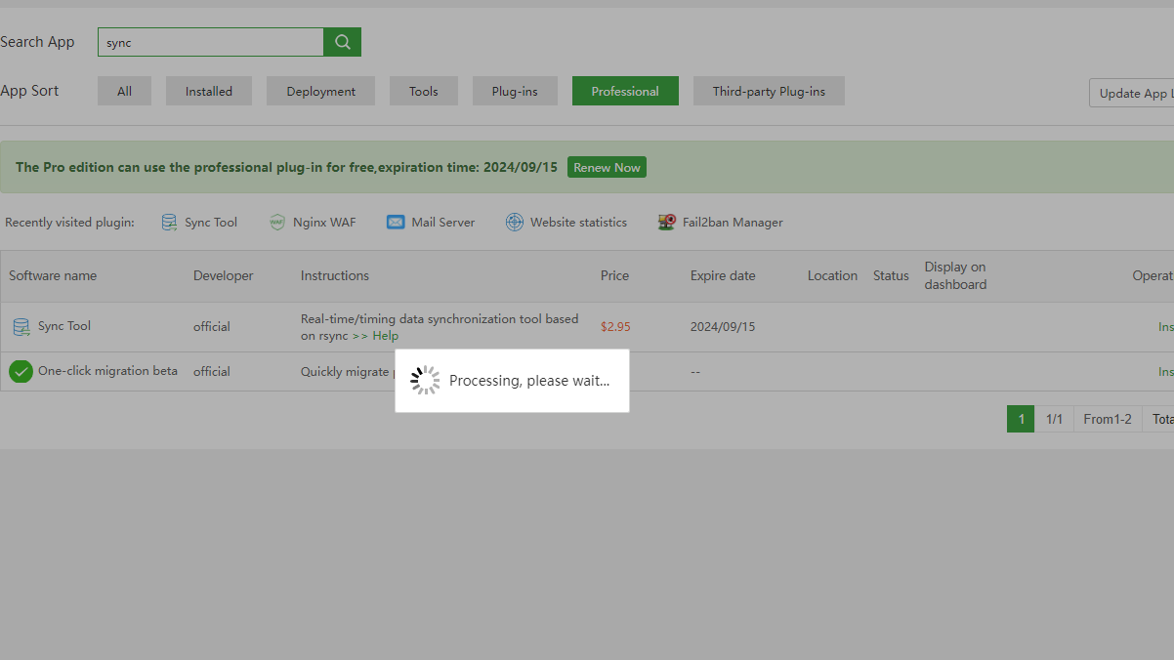
Task: Select the All apps filter
Action: click(124, 90)
